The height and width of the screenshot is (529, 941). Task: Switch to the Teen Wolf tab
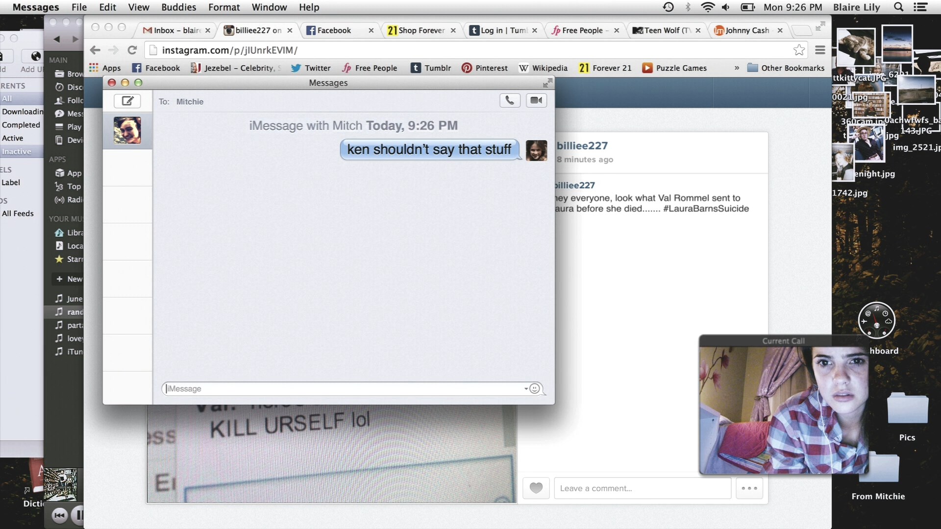(x=666, y=30)
